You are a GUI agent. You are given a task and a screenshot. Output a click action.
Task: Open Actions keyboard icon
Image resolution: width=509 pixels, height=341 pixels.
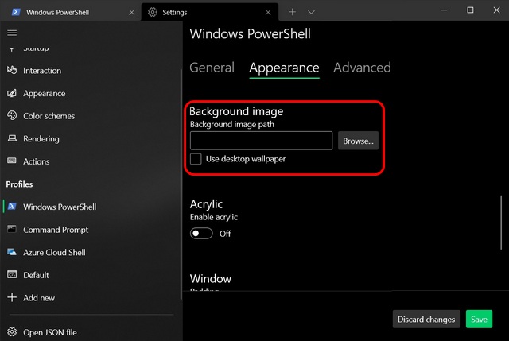[12, 161]
